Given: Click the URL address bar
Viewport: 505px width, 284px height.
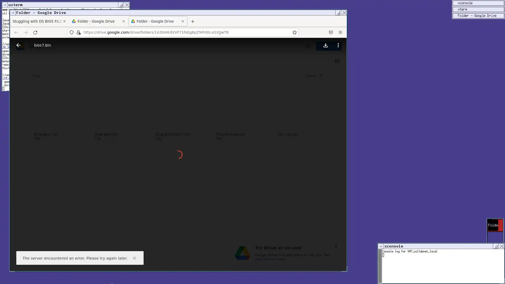Looking at the screenshot, I should click(184, 32).
